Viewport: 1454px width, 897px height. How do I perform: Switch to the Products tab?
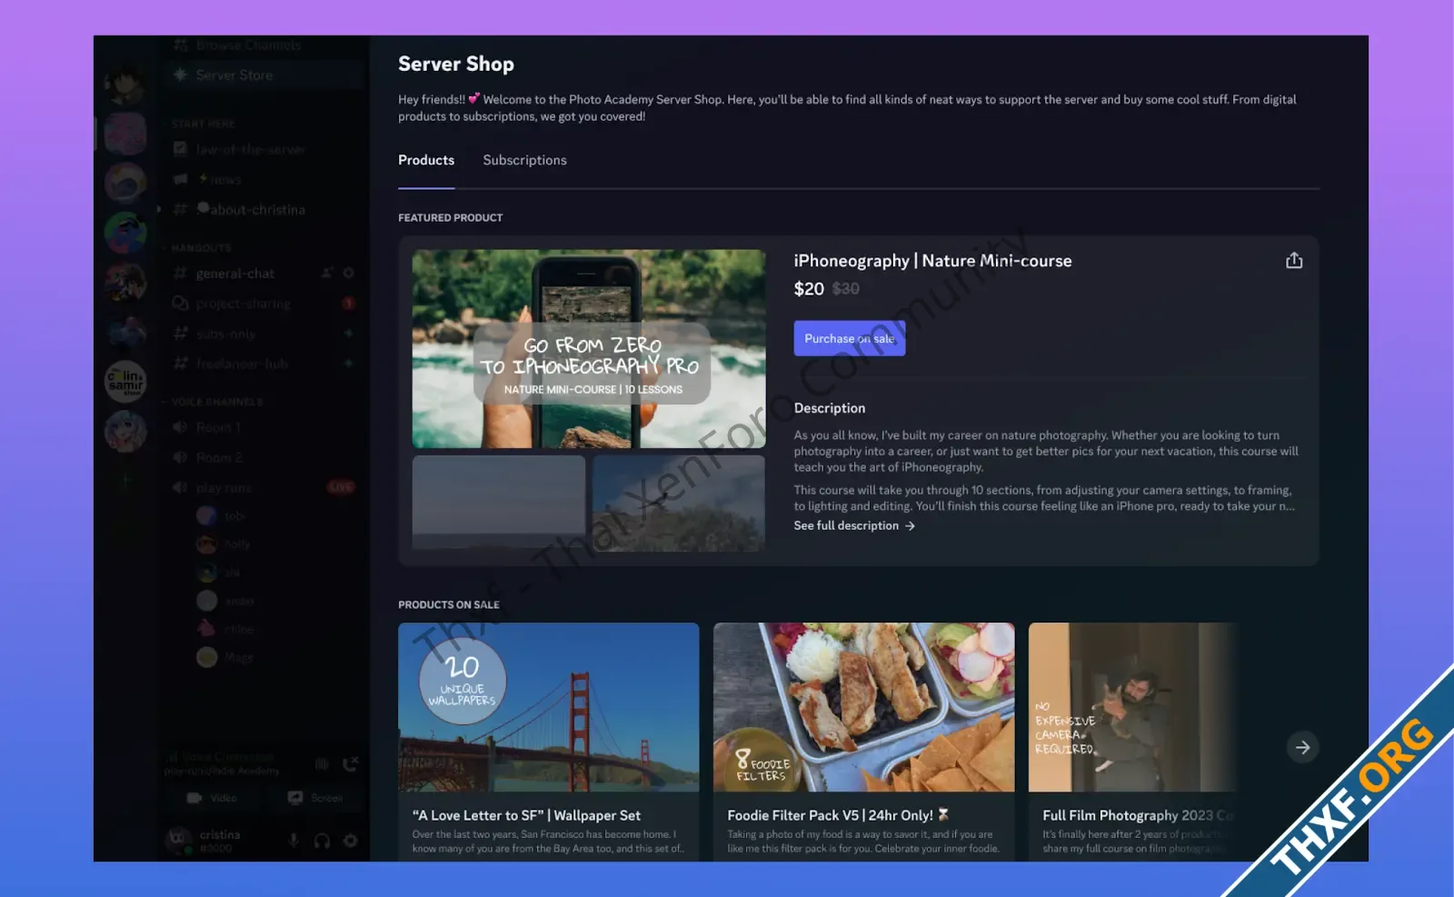tap(426, 160)
